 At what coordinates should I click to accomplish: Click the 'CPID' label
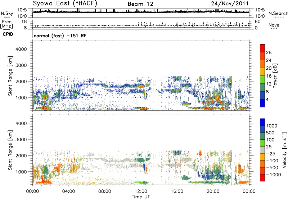tap(8, 34)
